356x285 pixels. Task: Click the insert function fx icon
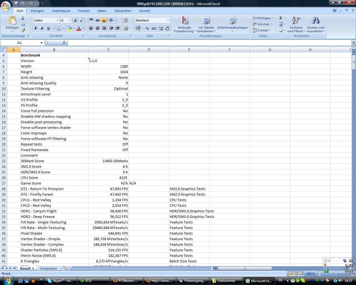pos(64,43)
